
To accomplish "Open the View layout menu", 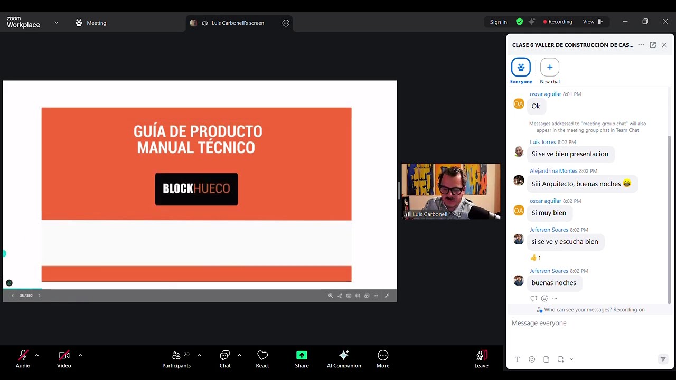I will (x=593, y=22).
